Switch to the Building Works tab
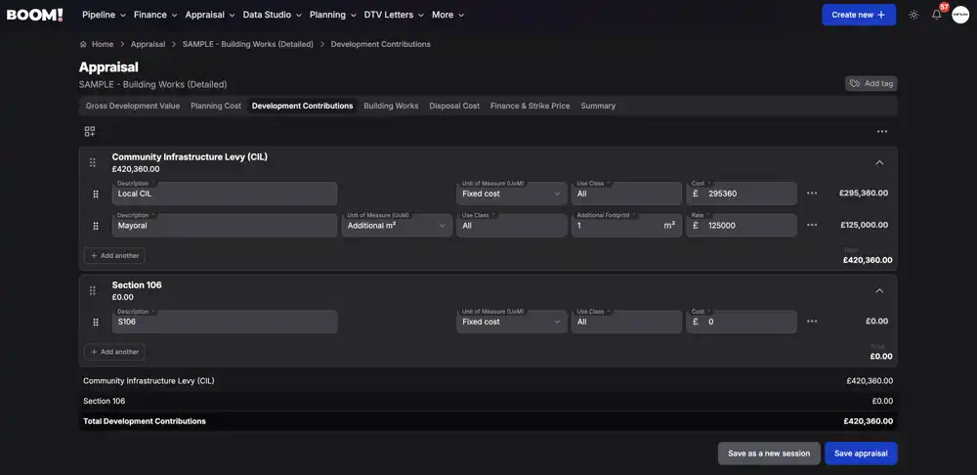 (x=392, y=106)
